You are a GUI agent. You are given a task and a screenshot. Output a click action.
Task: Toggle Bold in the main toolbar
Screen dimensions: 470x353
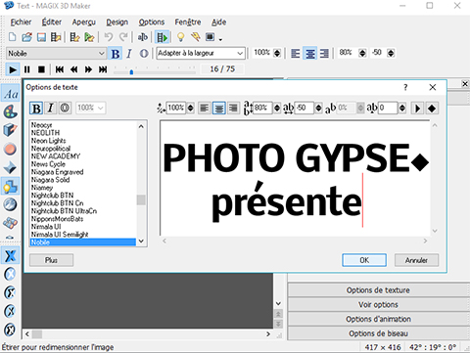coord(116,53)
